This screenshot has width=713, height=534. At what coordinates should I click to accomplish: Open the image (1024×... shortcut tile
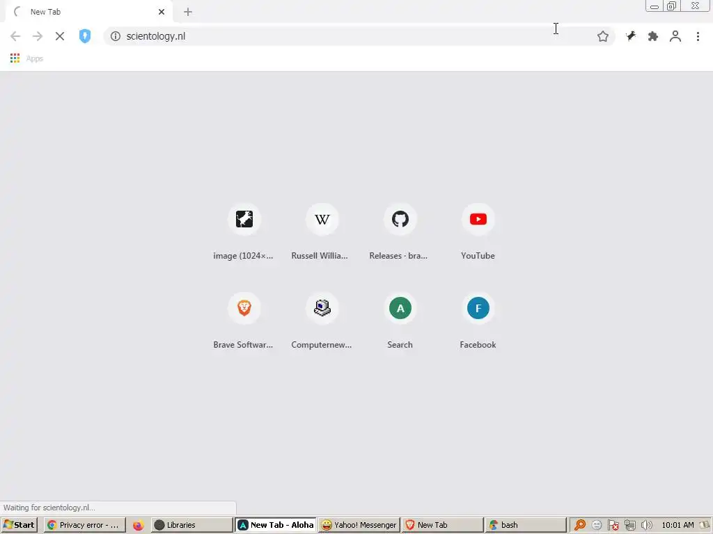(244, 232)
